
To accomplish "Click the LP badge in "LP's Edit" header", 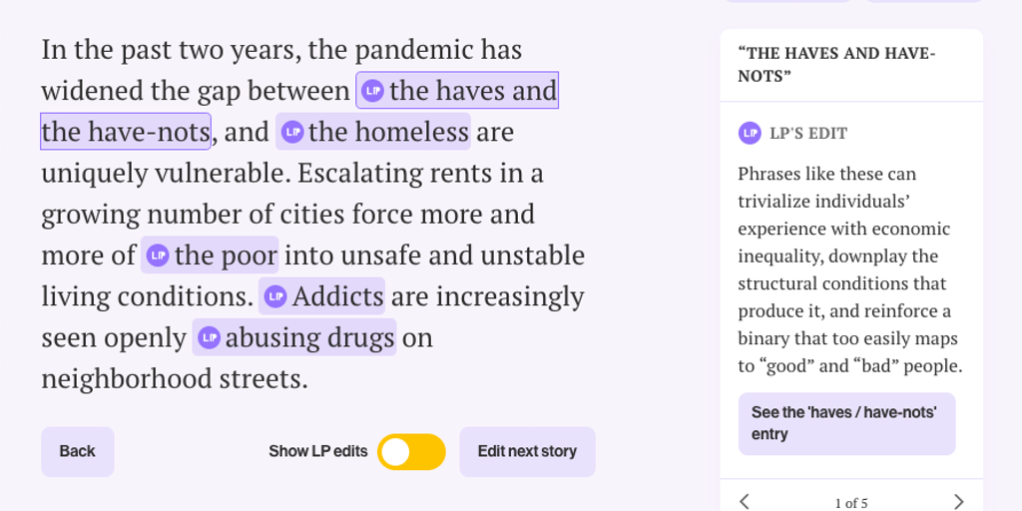I will click(x=750, y=133).
